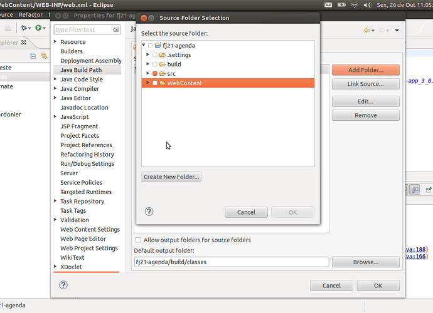This screenshot has width=433, height=313.
Task: Select Deployment Assembly properties page
Action: pos(91,61)
